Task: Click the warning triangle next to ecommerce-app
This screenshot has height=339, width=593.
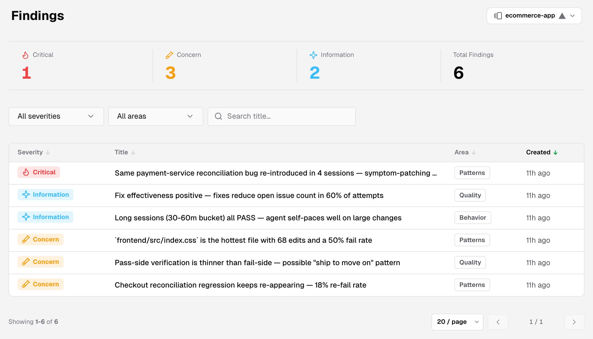Action: tap(562, 16)
